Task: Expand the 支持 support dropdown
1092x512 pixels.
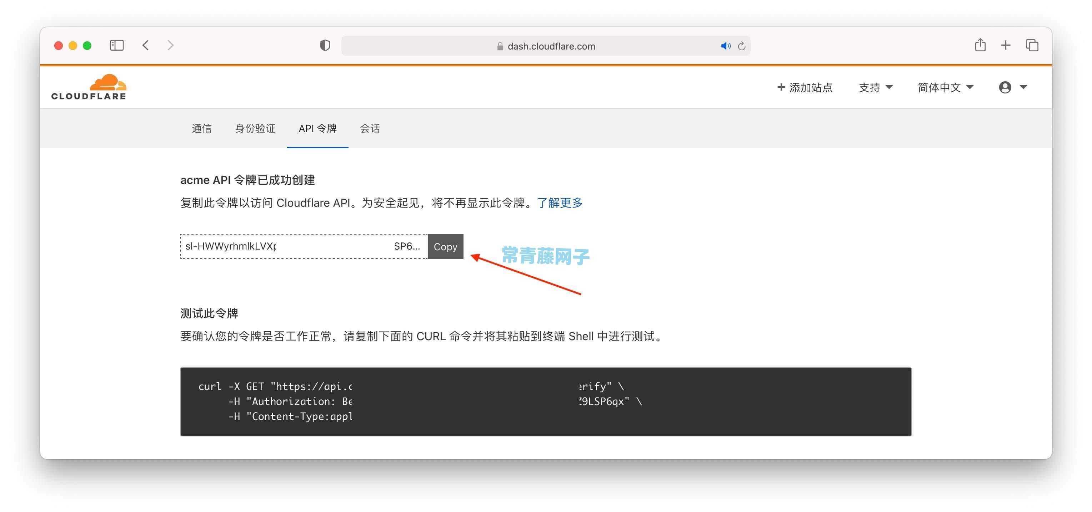Action: (876, 87)
